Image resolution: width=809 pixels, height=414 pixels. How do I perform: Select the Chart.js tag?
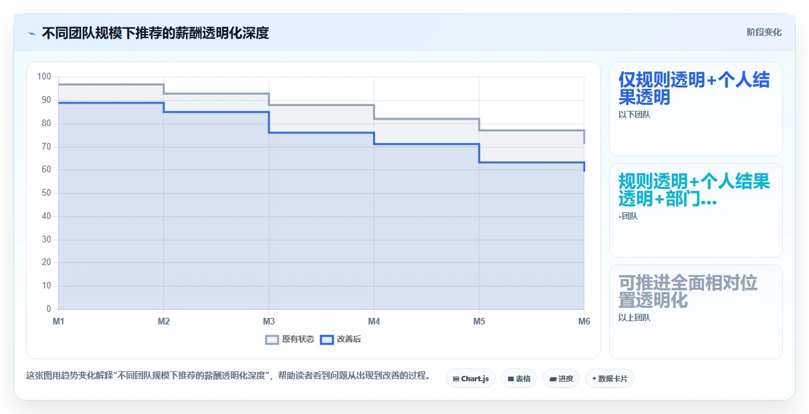(x=471, y=379)
